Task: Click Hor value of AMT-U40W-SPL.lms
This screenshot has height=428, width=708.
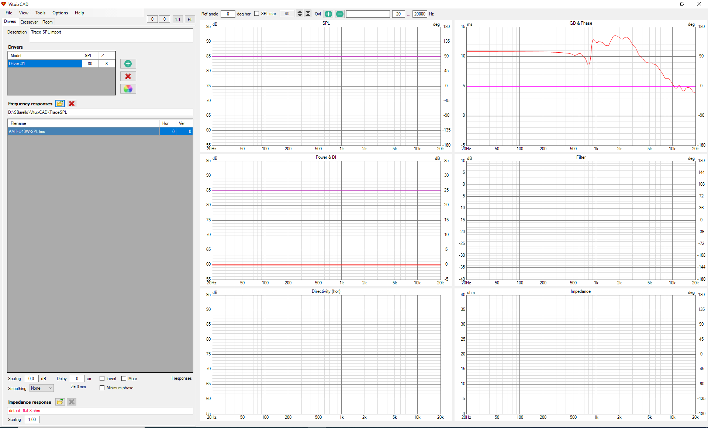Action: (x=168, y=131)
